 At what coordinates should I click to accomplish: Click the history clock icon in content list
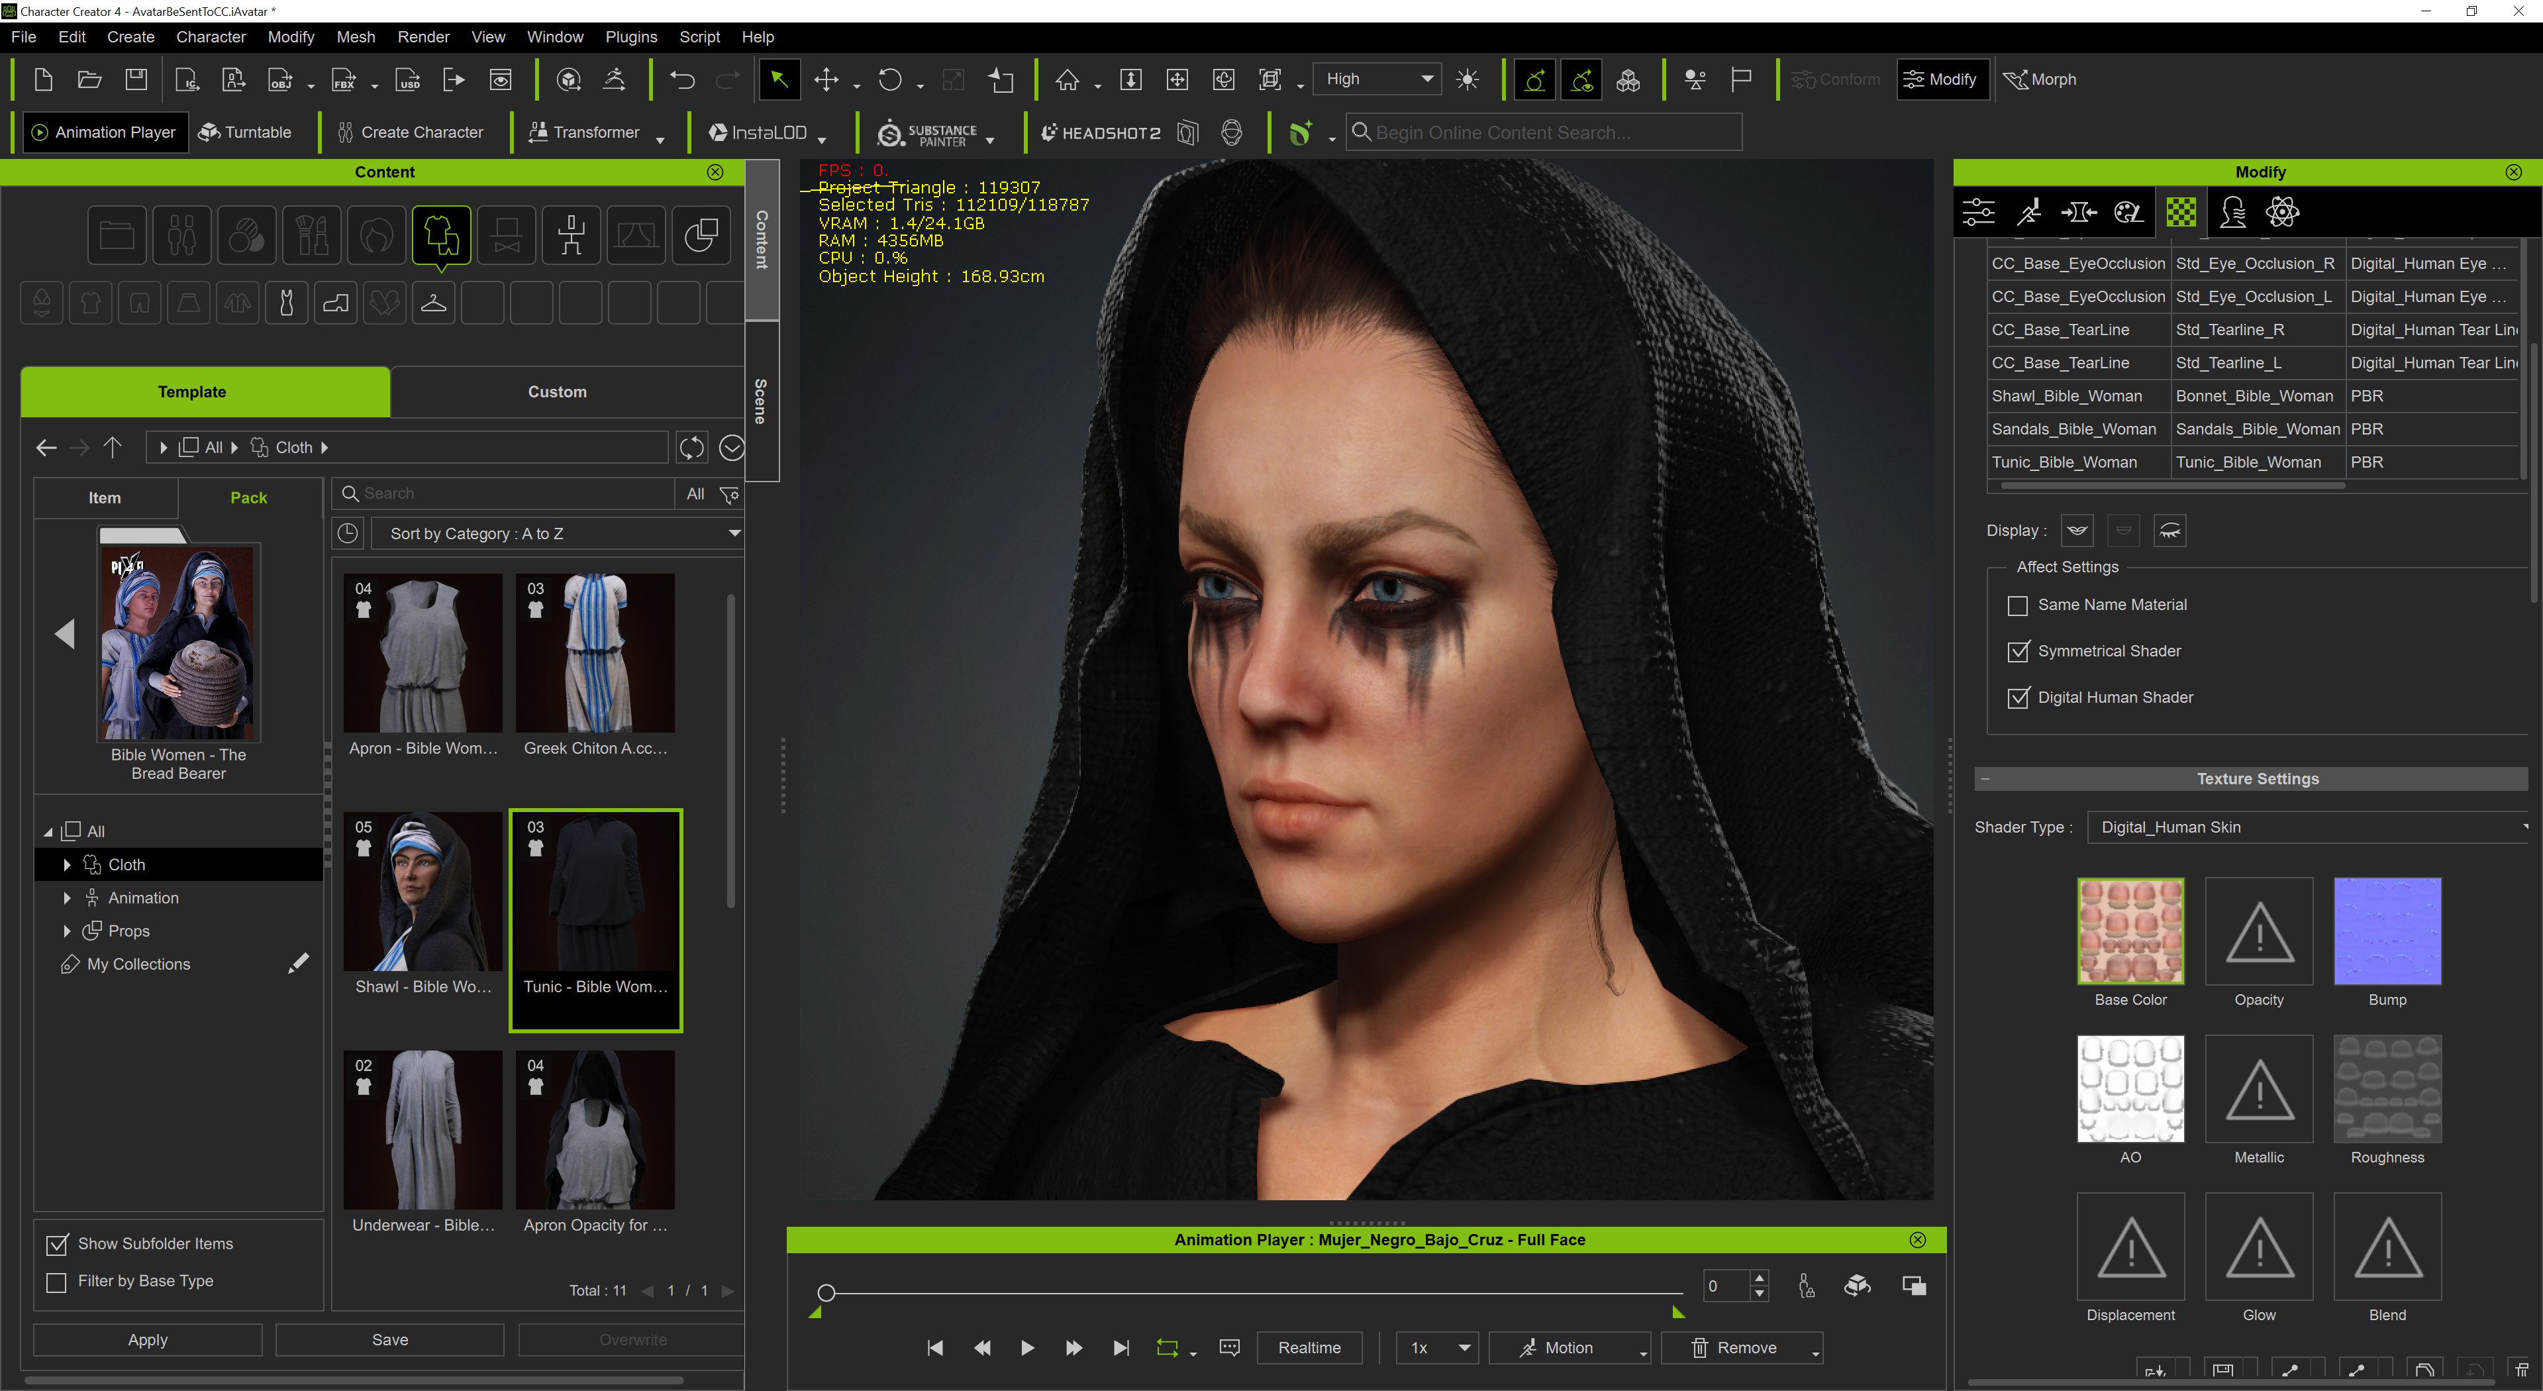(x=348, y=534)
